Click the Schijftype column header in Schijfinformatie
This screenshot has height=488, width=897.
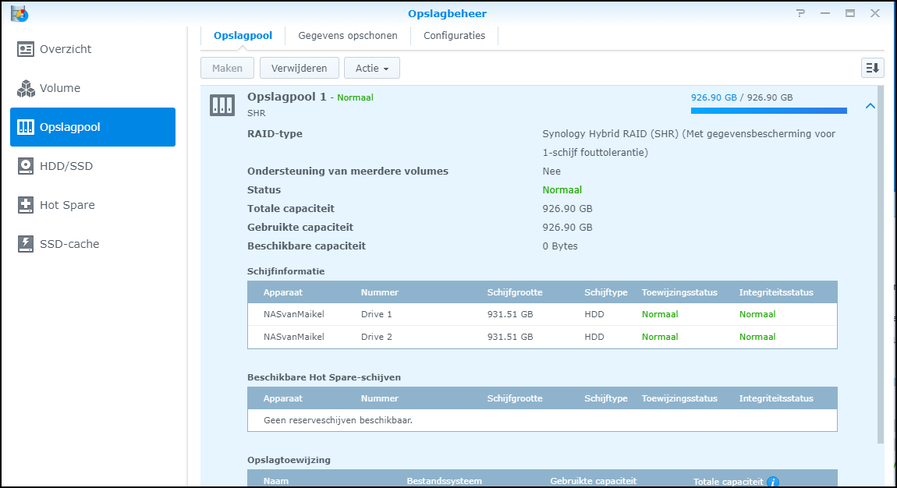(606, 292)
